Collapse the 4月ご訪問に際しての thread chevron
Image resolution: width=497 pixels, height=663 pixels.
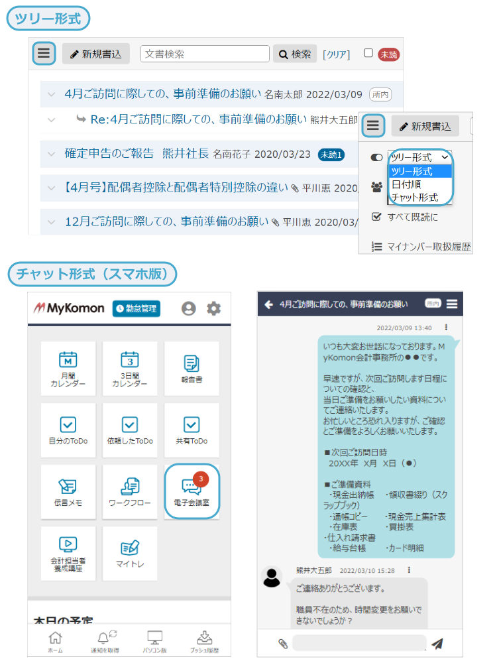(x=51, y=94)
